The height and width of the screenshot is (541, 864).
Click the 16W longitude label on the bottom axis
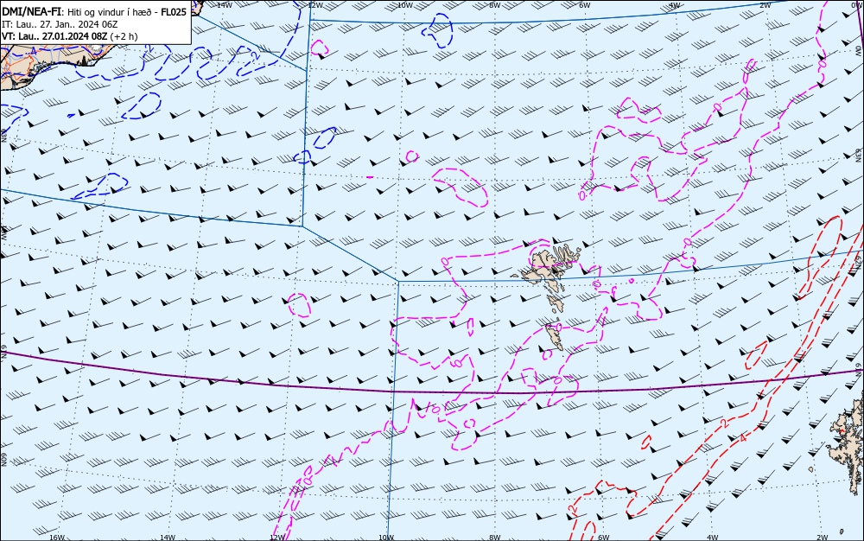click(x=57, y=538)
